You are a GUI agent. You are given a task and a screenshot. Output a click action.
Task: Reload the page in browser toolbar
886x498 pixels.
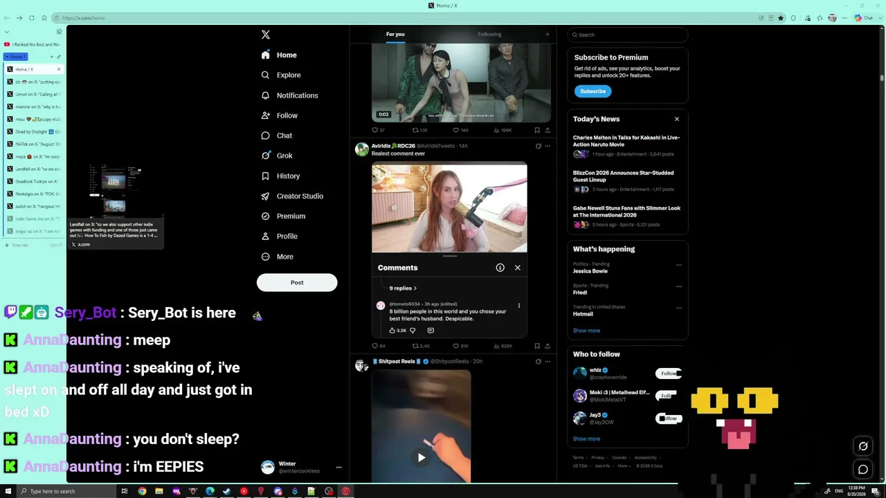pos(31,18)
